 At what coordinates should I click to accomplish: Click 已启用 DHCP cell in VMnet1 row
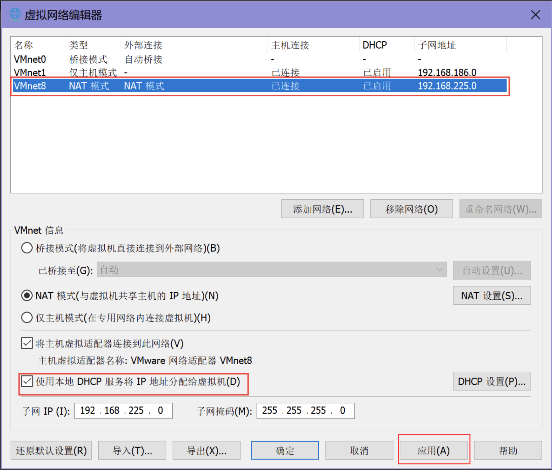(x=377, y=73)
